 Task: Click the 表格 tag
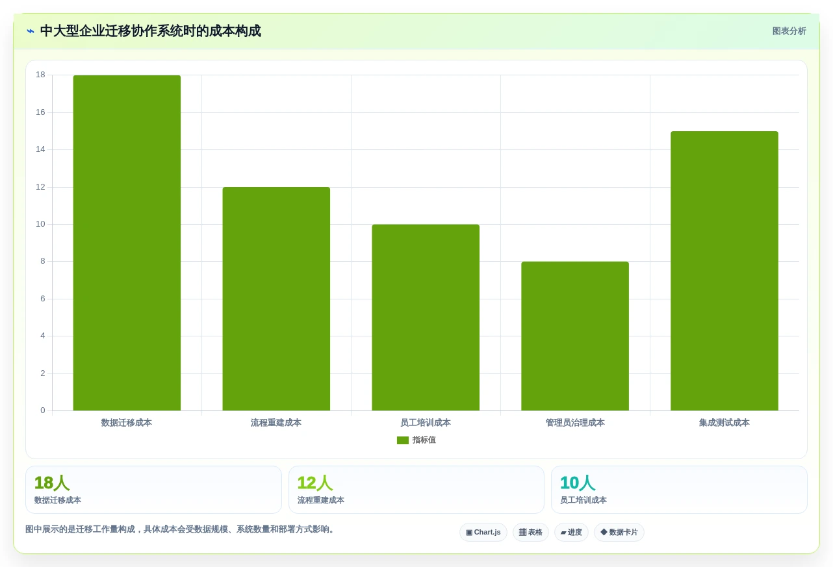click(531, 533)
